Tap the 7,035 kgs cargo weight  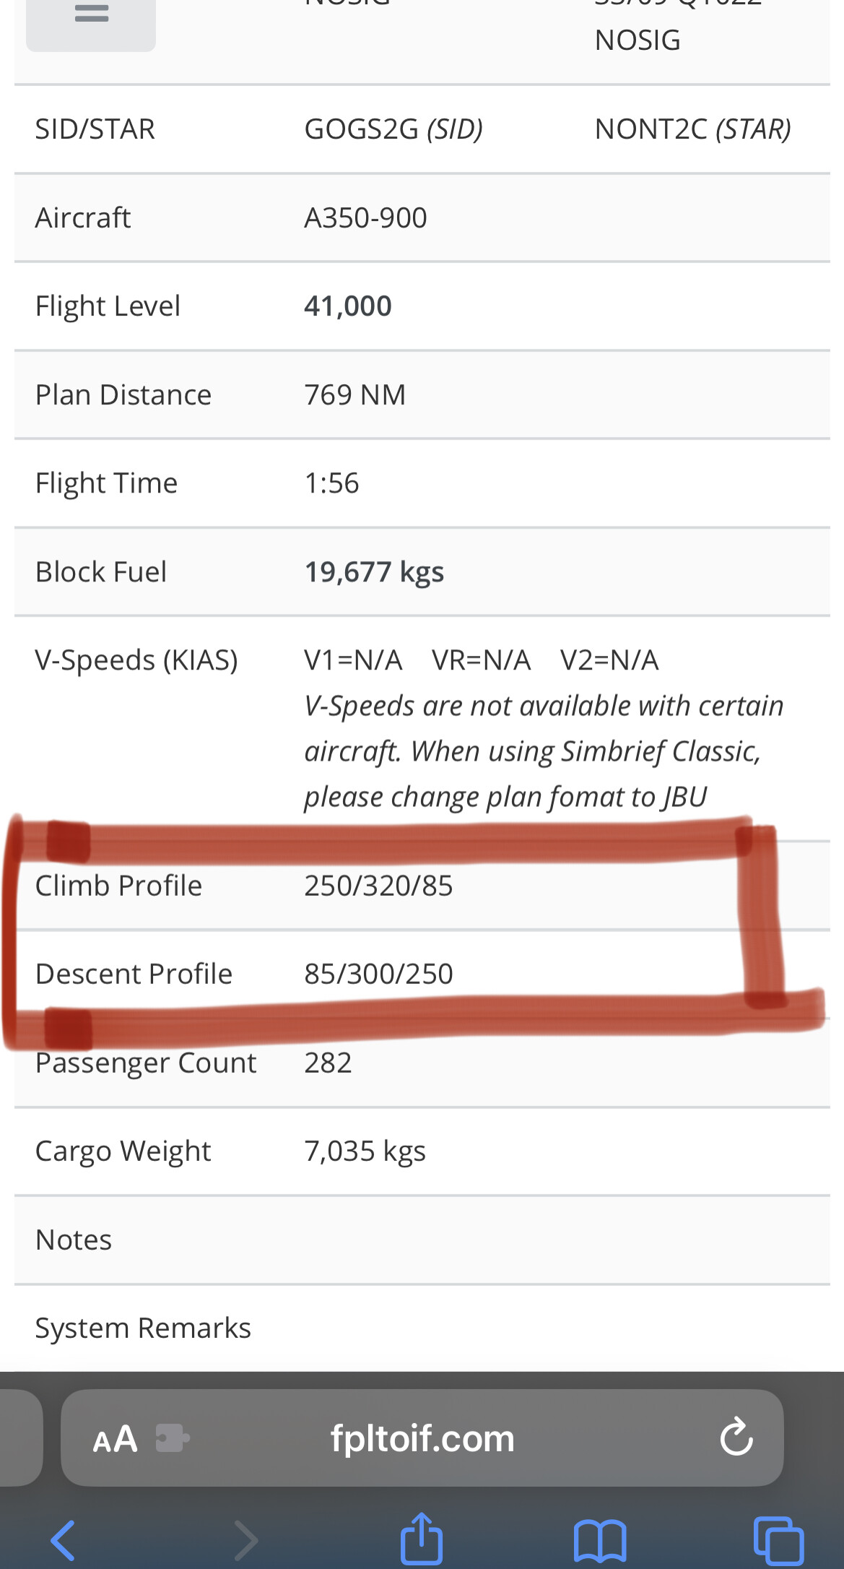pyautogui.click(x=365, y=1151)
